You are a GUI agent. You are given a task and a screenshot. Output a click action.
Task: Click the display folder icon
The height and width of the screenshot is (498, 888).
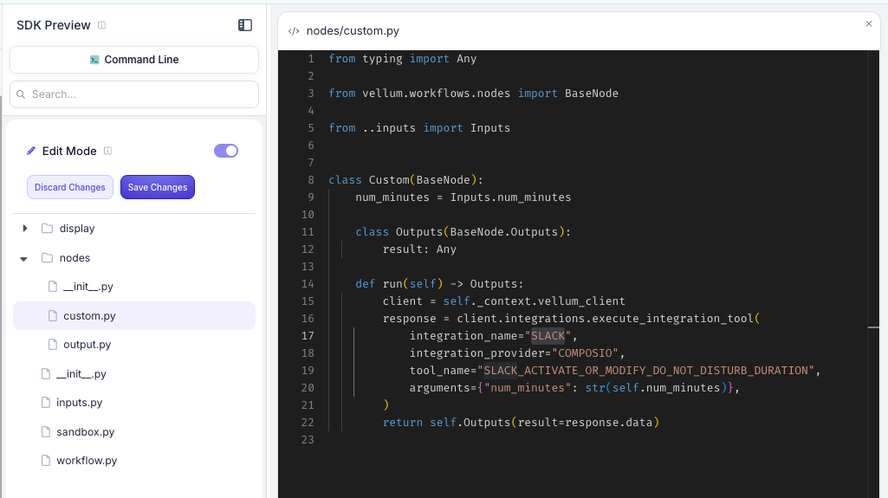coord(47,229)
